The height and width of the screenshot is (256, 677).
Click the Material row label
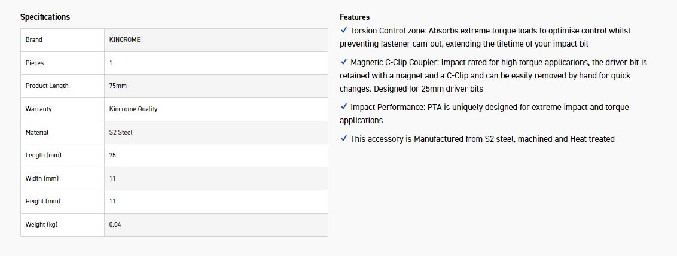pos(37,132)
